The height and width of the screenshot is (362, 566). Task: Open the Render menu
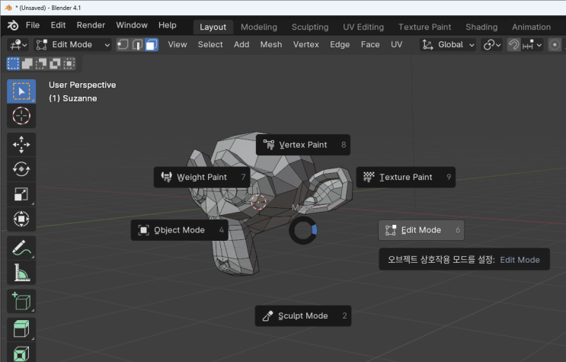[91, 25]
